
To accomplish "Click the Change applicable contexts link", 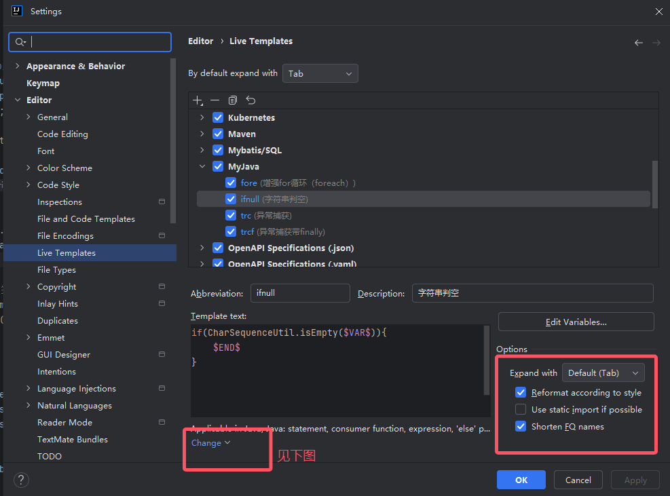I will 210,443.
